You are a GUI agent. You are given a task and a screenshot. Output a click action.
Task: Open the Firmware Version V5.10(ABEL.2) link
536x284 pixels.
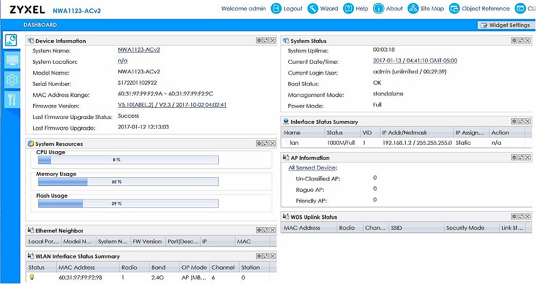[172, 105]
